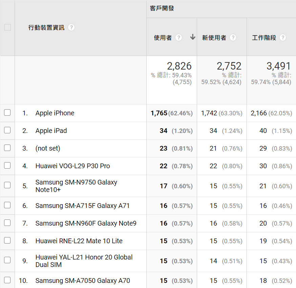Click the 客戶開發 group header
Screen dimensions: 296x288
click(x=162, y=8)
